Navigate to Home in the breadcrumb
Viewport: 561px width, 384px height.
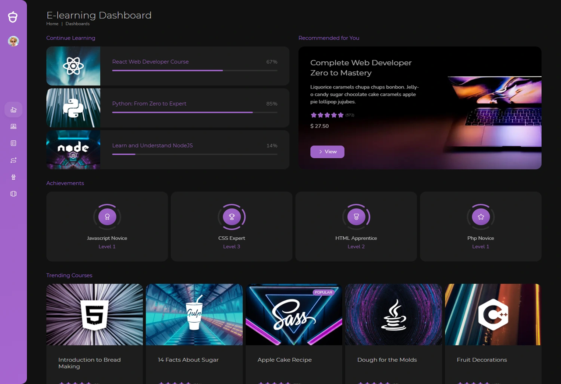(x=52, y=24)
